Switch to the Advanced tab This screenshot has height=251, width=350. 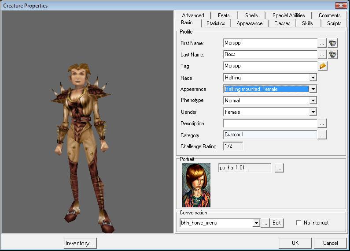tap(193, 15)
